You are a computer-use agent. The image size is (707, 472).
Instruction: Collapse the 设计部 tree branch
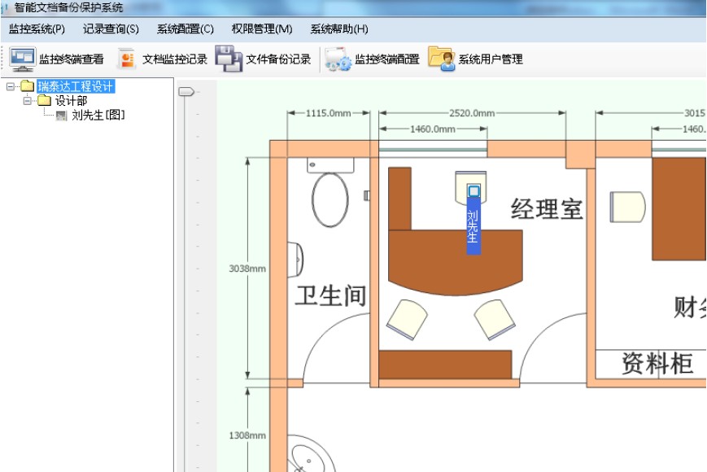[x=27, y=101]
